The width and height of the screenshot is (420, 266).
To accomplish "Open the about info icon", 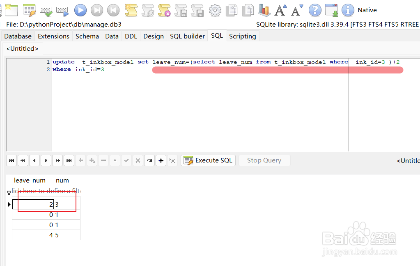I will tap(348, 10).
